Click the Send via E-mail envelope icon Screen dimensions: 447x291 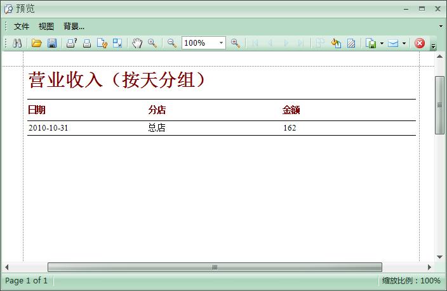393,43
